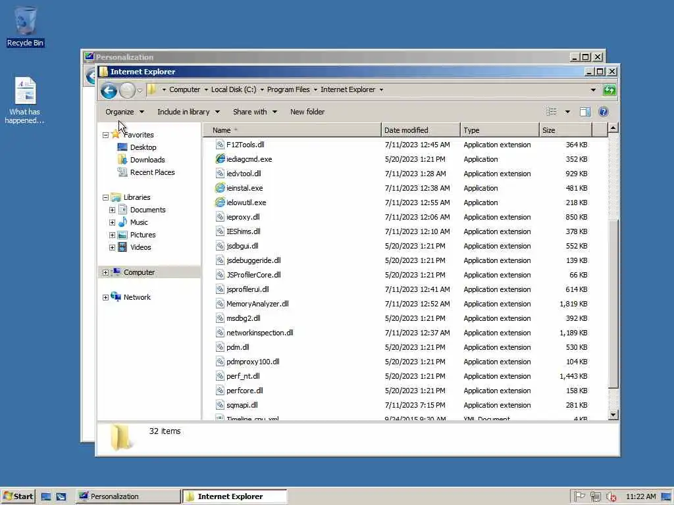Open Explorer help with the question mark icon
674x505 pixels.
[603, 112]
